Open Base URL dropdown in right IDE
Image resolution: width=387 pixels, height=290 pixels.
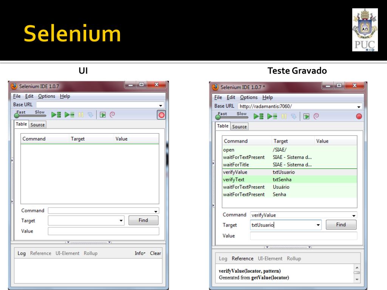click(359, 107)
